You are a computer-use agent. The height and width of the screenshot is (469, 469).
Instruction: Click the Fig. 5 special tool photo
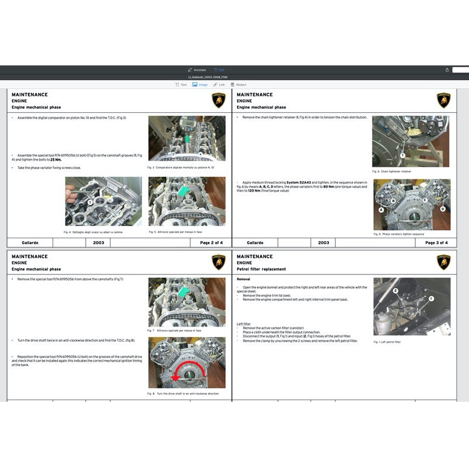(x=186, y=202)
